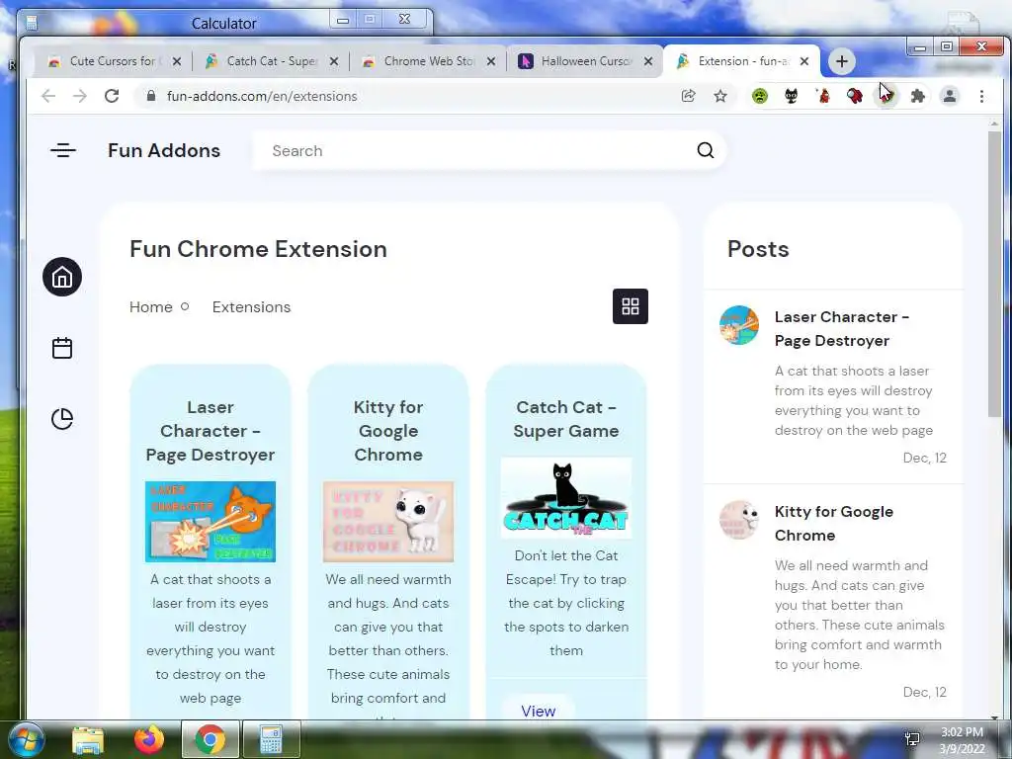Click the black cat extension icon

[x=792, y=96]
